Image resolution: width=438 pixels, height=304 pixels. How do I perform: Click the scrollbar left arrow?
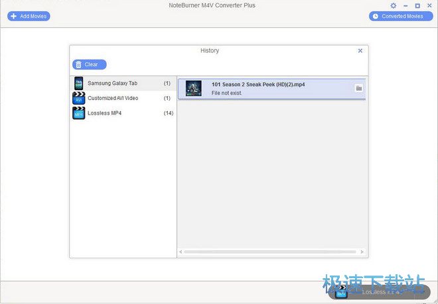click(x=181, y=252)
